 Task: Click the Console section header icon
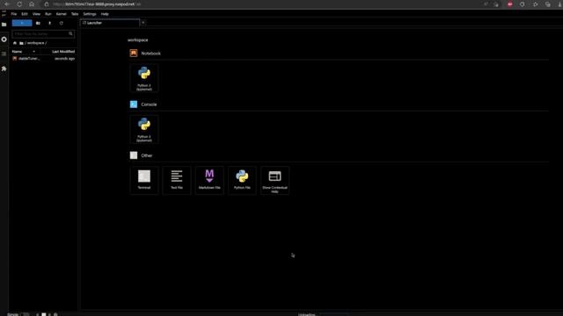pos(134,104)
